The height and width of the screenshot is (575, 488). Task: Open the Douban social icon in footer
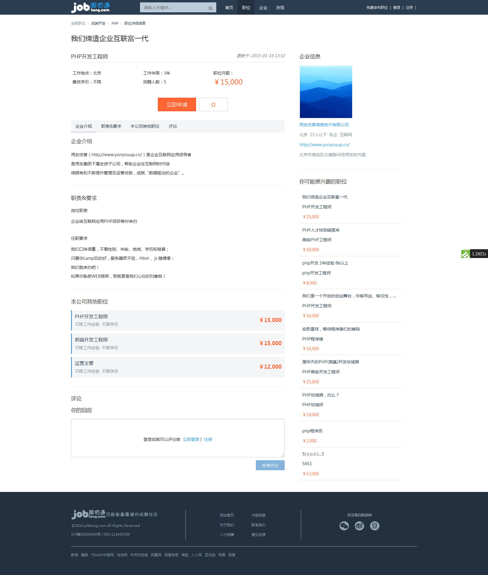tap(375, 526)
